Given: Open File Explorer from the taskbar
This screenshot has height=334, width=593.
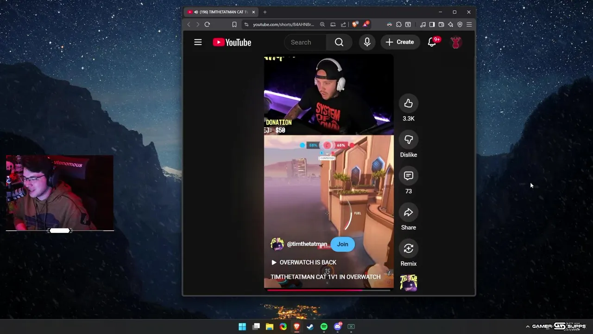Looking at the screenshot, I should coord(270,327).
